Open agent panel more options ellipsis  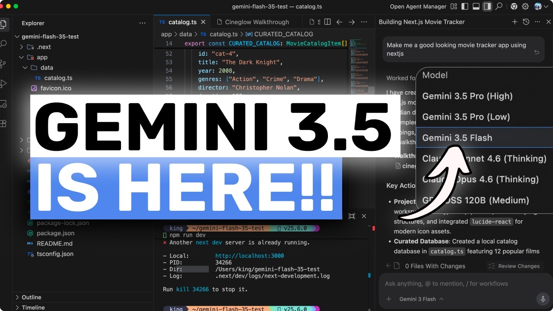(x=537, y=22)
